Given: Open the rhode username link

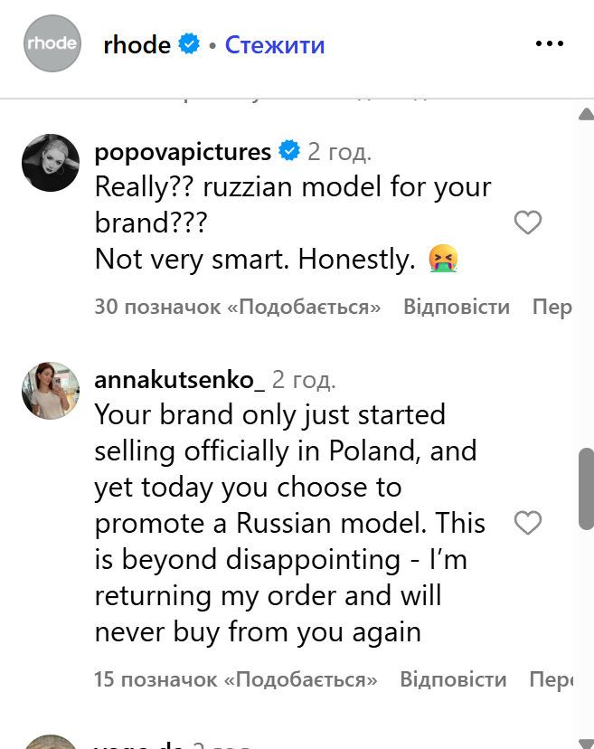Looking at the screenshot, I should [137, 43].
